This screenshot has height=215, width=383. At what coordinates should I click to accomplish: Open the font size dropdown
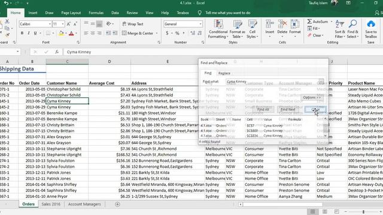[x=63, y=24]
